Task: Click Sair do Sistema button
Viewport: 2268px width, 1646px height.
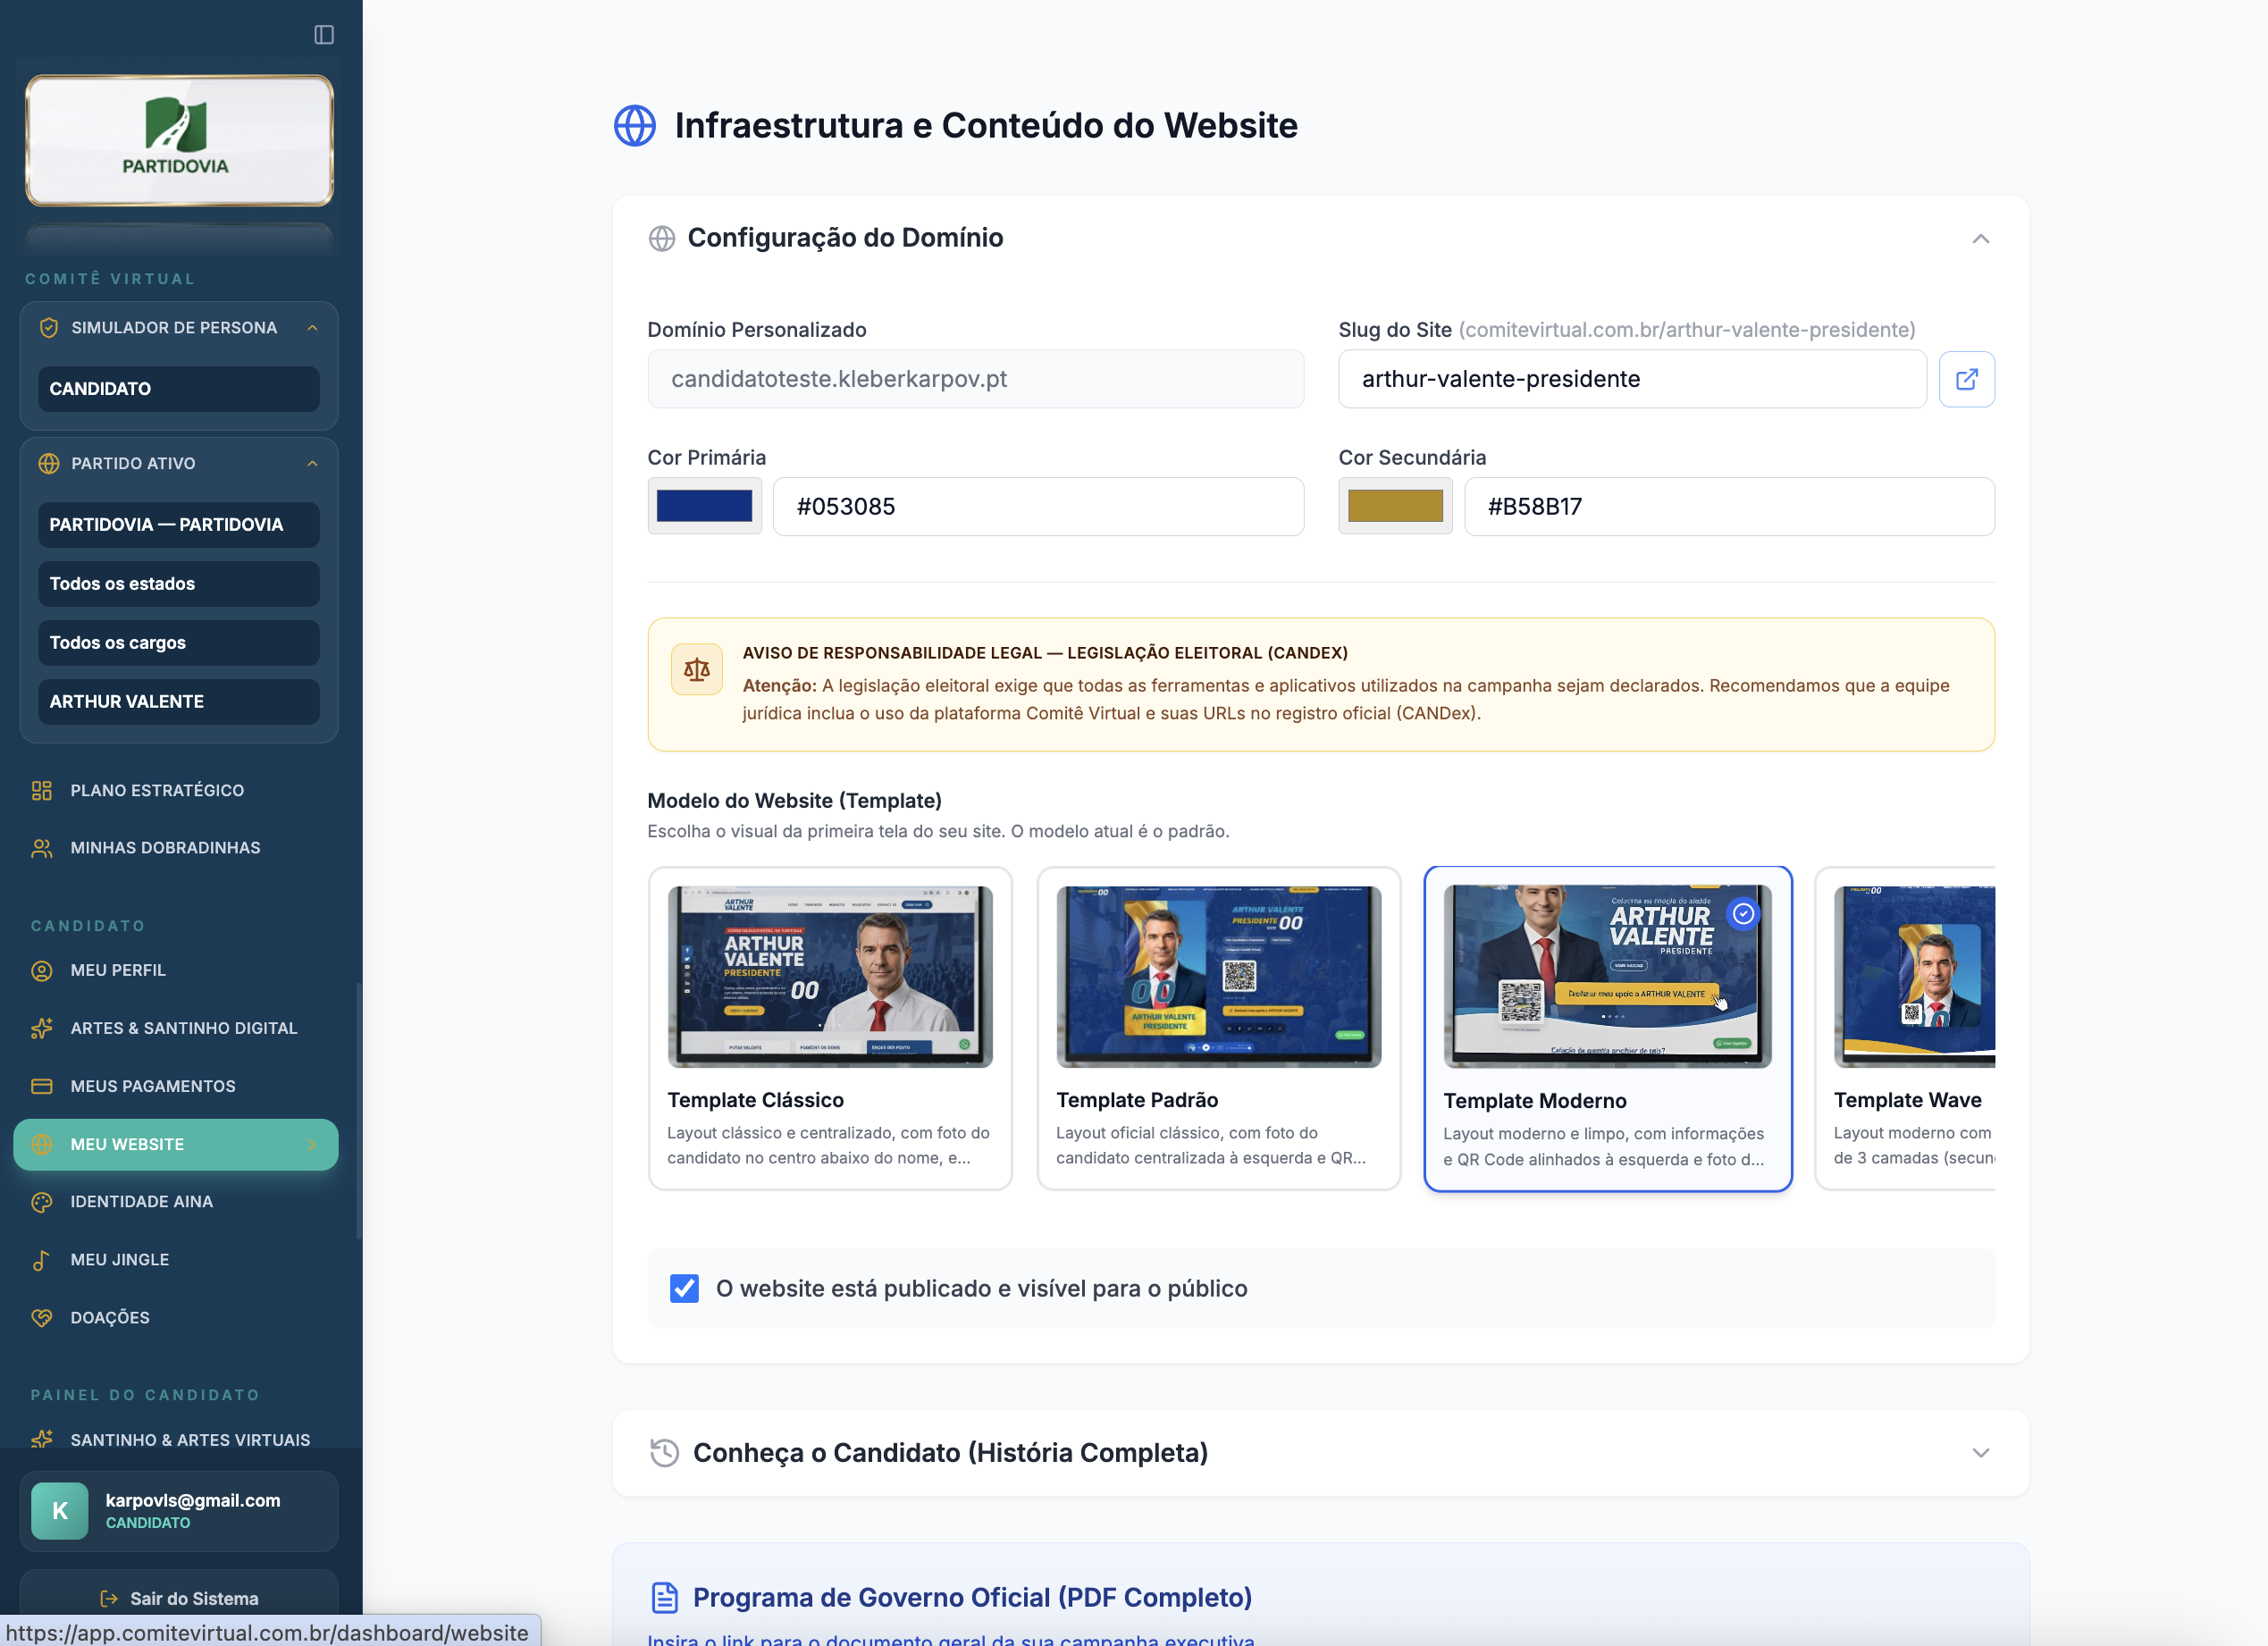Action: [179, 1598]
